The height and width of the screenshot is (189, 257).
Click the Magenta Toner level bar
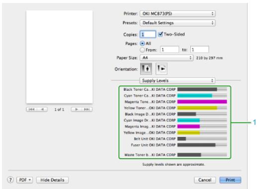pyautogui.click(x=202, y=102)
